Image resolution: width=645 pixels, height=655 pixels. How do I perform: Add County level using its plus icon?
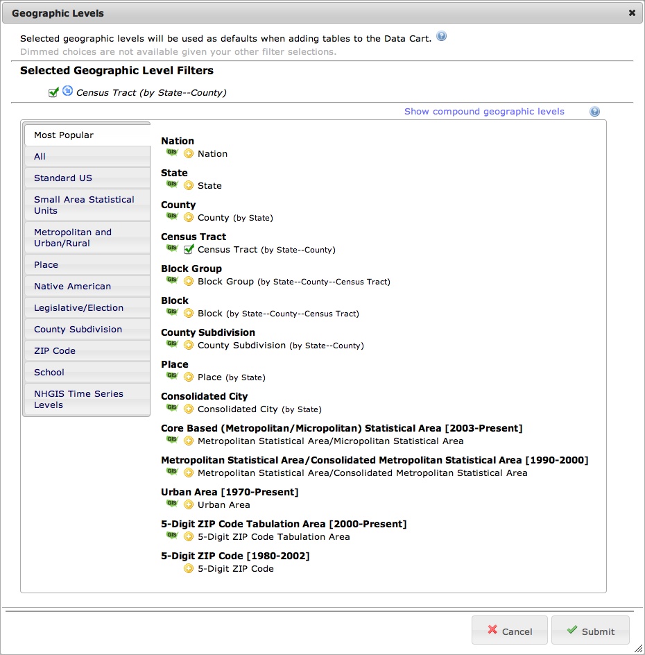coord(189,217)
